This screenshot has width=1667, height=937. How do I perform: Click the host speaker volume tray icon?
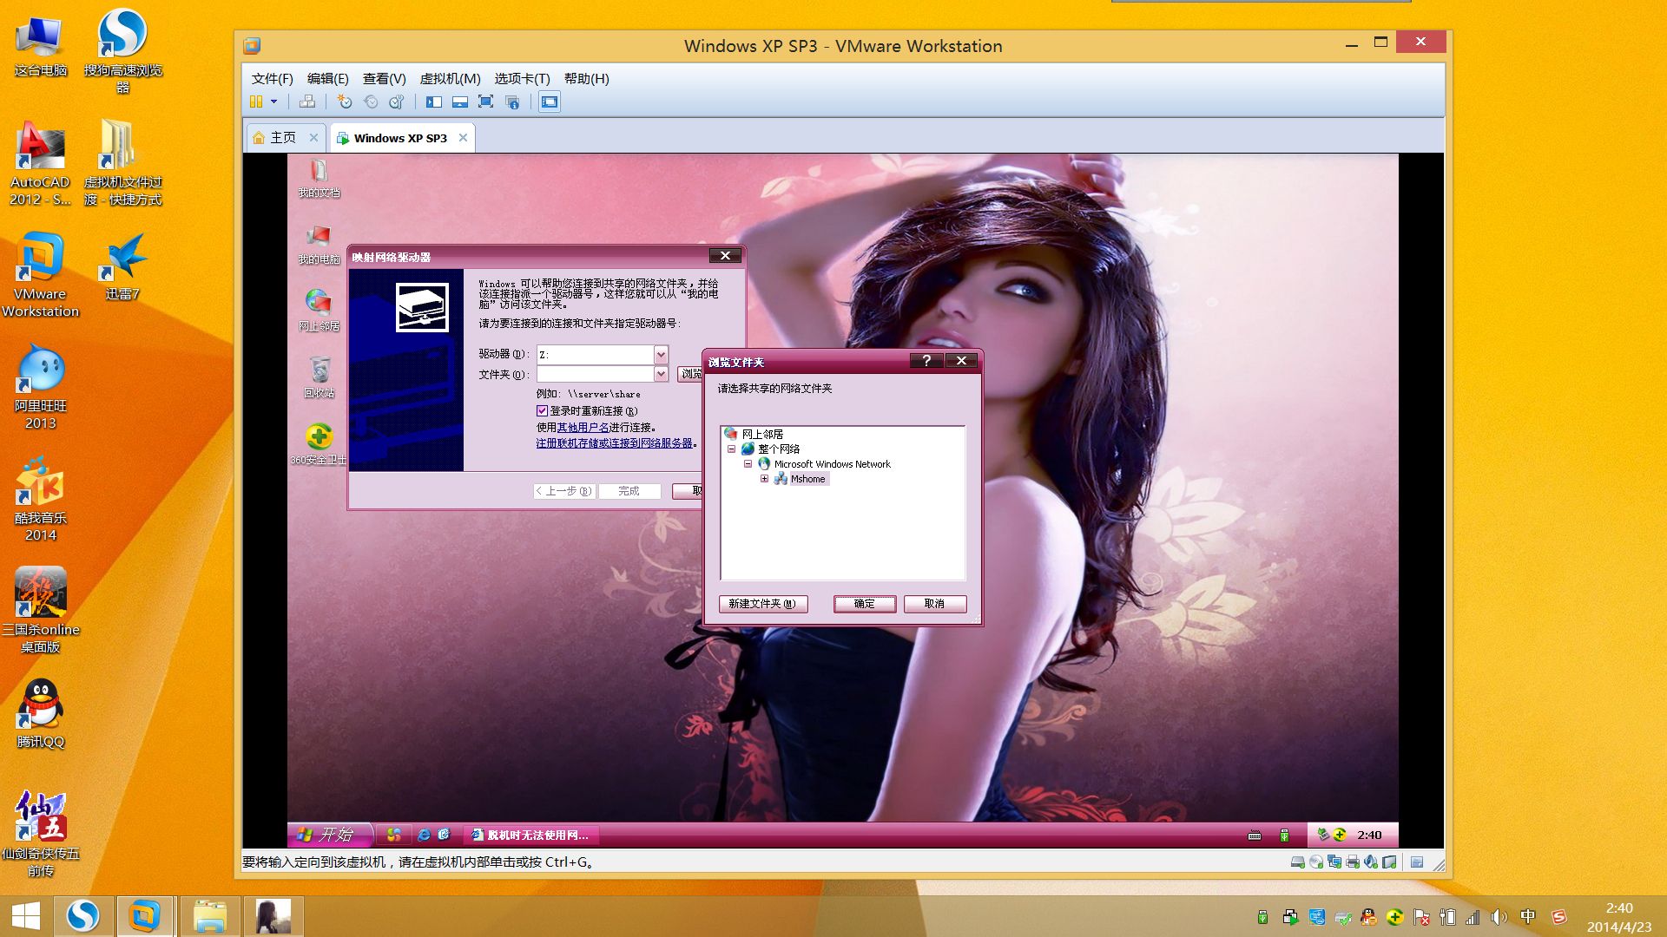click(x=1499, y=917)
